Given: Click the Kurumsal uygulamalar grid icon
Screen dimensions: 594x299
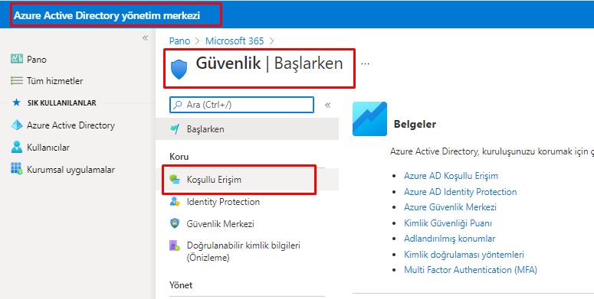Looking at the screenshot, I should (x=17, y=169).
